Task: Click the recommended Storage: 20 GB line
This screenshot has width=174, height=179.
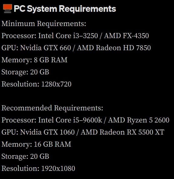Action: point(25,156)
